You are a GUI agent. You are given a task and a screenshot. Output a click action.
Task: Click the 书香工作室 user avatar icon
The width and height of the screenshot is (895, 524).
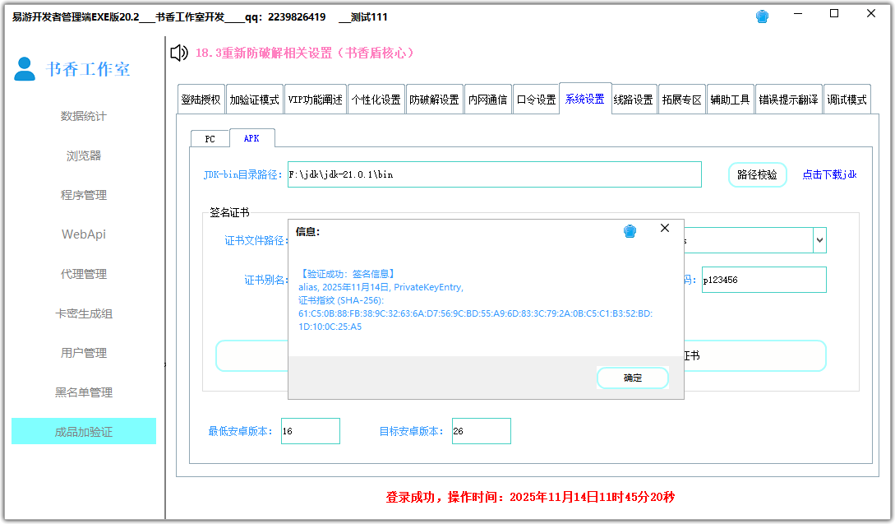[x=25, y=69]
